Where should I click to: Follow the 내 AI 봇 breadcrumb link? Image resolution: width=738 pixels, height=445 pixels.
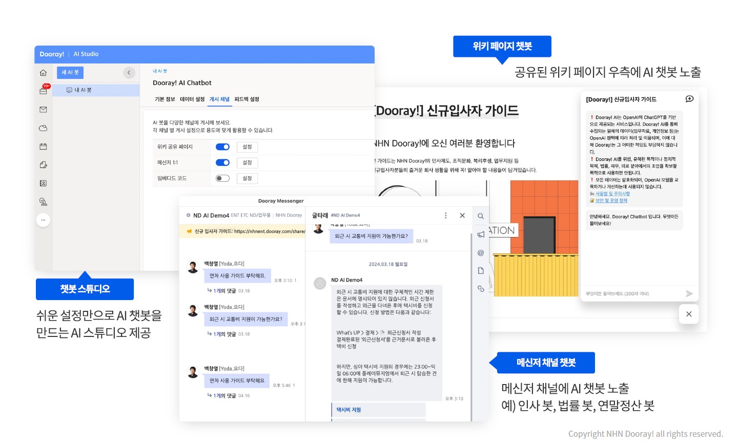160,71
